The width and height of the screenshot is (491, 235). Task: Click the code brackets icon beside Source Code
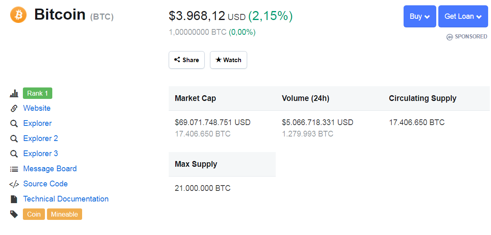click(14, 184)
